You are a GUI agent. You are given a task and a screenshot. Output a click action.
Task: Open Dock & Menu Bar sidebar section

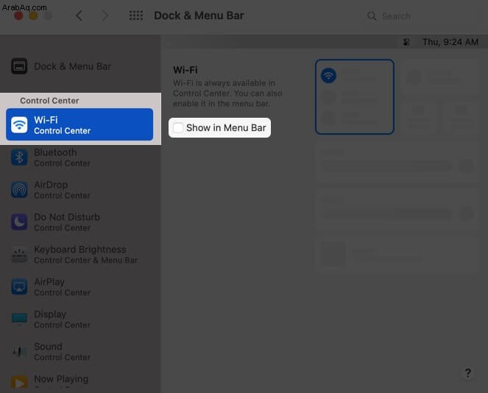tap(79, 66)
